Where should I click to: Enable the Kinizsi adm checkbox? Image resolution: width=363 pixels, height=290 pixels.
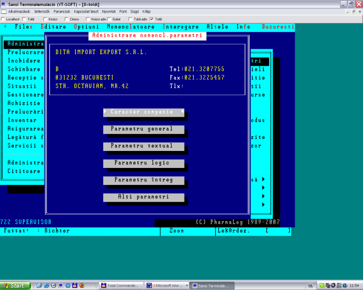point(88,19)
